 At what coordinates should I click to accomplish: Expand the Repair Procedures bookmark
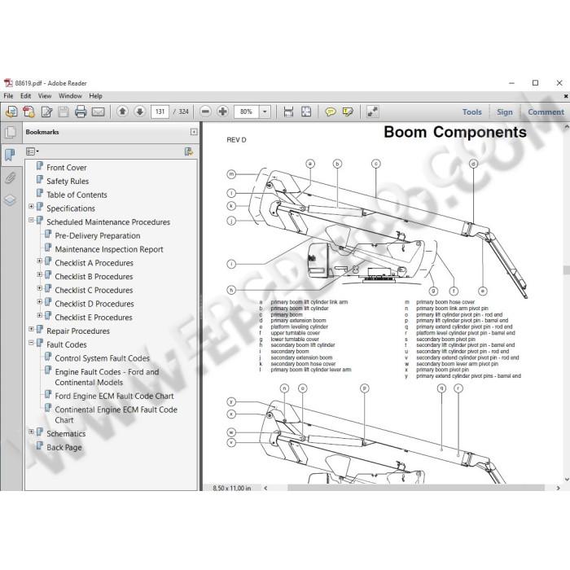[x=31, y=329]
